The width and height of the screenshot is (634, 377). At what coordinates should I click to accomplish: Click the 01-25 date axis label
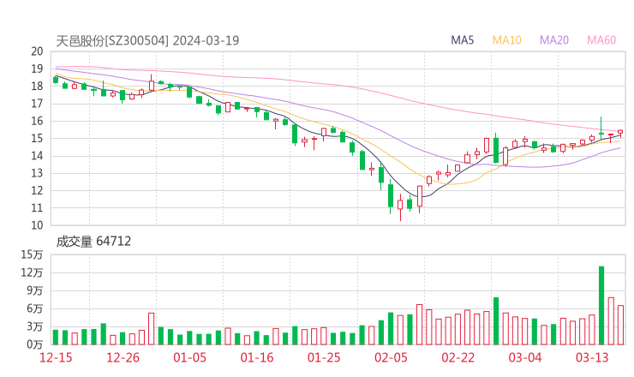324,357
